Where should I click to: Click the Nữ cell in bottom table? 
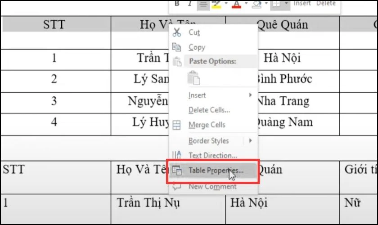click(x=352, y=203)
